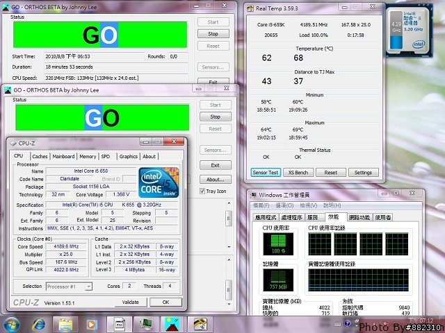The width and height of the screenshot is (445, 333).
Task: Open the About tab in CPU-Z
Action: 149,156
